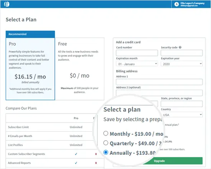Image resolution: width=211 pixels, height=169 pixels.
Task: Select the Annually $193.80 radio option
Action: click(106, 152)
